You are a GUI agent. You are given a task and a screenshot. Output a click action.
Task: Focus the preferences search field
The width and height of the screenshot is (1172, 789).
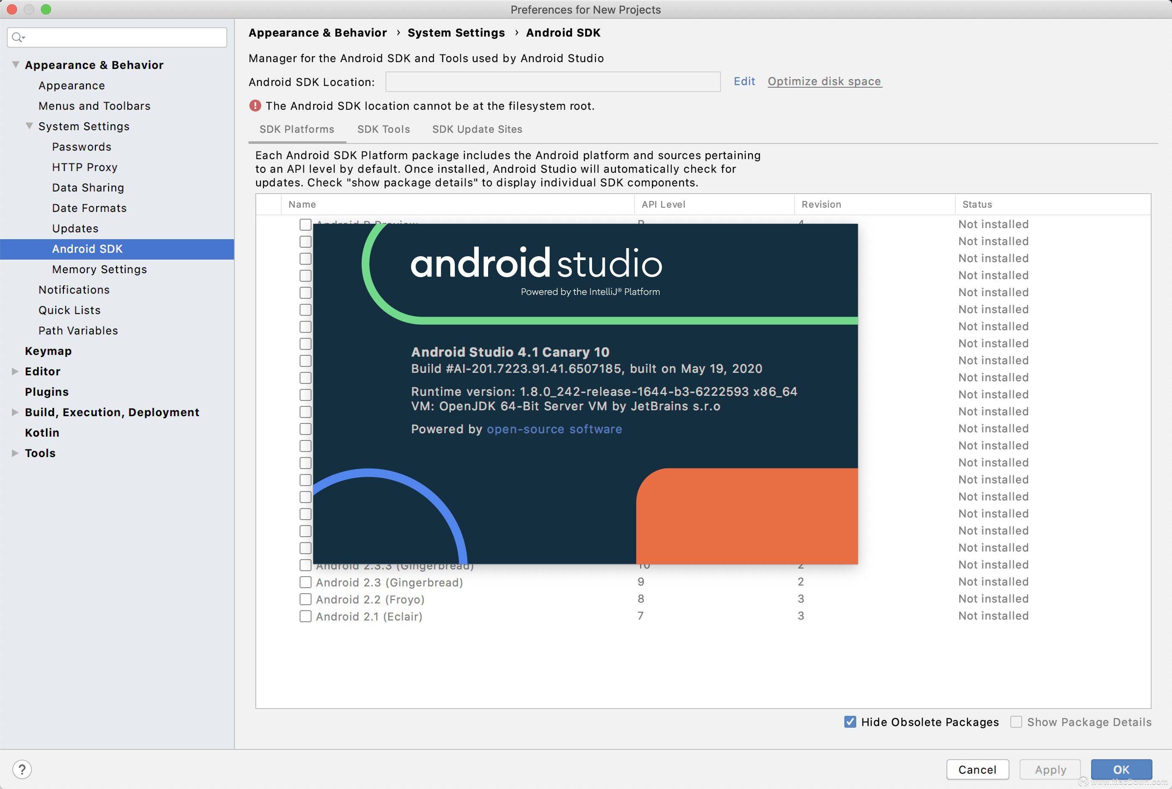click(x=117, y=37)
